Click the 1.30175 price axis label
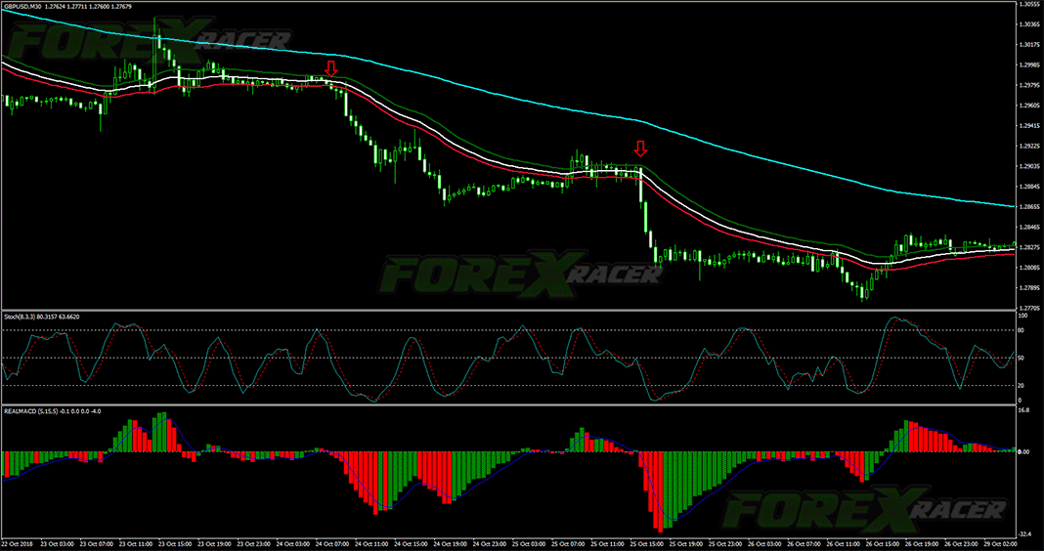Screen dimensions: 1044x551 click(1029, 45)
